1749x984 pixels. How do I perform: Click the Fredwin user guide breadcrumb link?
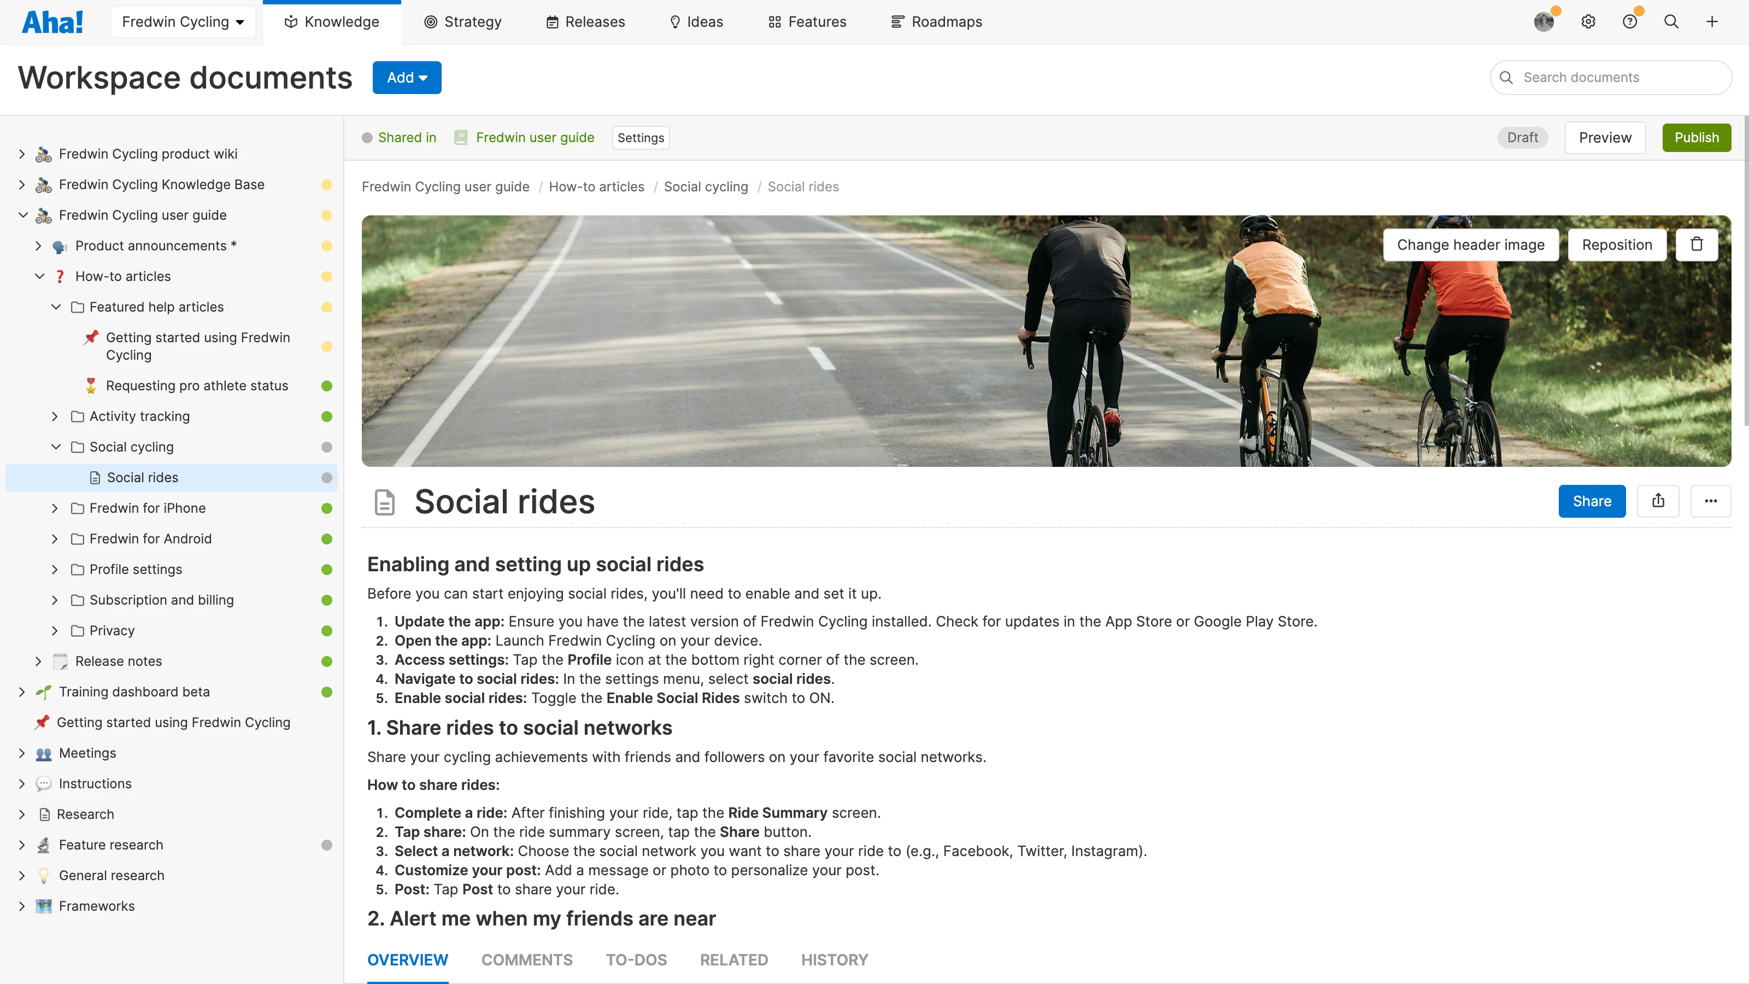(x=535, y=137)
